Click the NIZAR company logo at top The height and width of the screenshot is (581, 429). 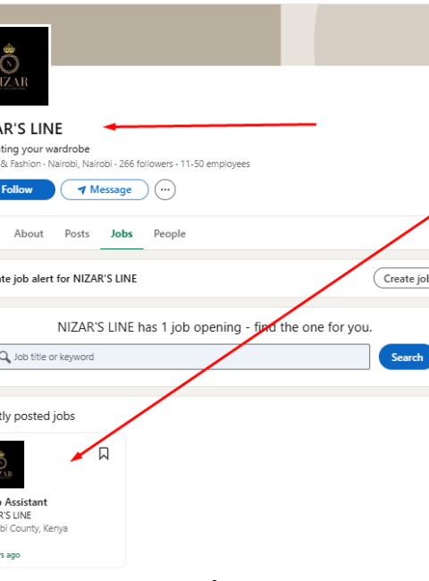pyautogui.click(x=24, y=66)
